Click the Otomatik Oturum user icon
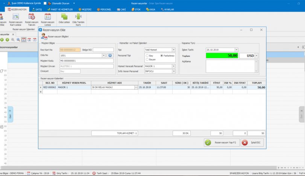Image resolution: width=305 pixels, height=176 pixels. pyautogui.click(x=49, y=3)
